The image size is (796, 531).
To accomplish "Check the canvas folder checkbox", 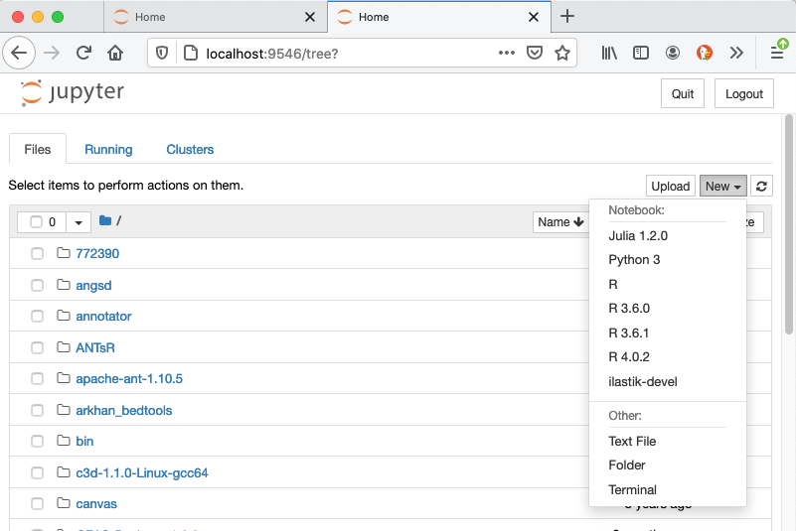I will click(37, 503).
